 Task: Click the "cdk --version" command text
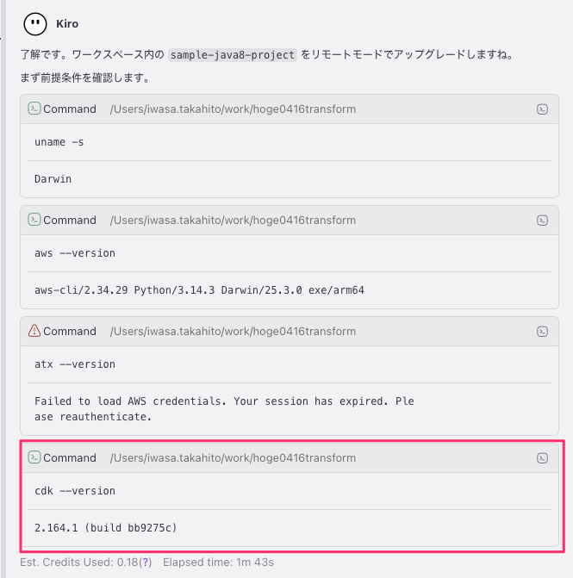(x=74, y=491)
